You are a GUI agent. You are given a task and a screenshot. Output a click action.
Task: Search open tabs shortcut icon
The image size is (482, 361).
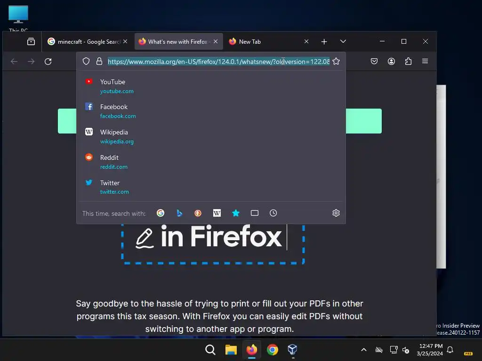point(255,213)
